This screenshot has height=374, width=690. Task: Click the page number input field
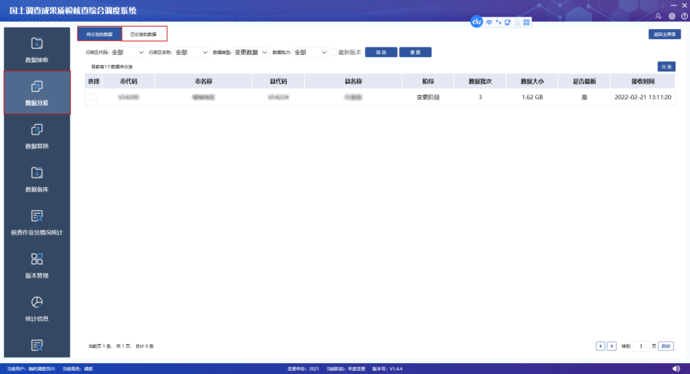click(641, 347)
